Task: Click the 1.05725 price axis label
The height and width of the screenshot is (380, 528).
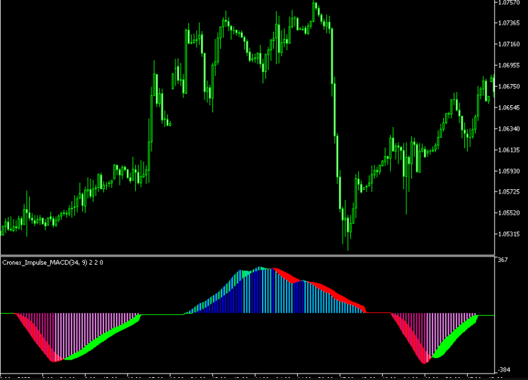Action: coord(509,192)
